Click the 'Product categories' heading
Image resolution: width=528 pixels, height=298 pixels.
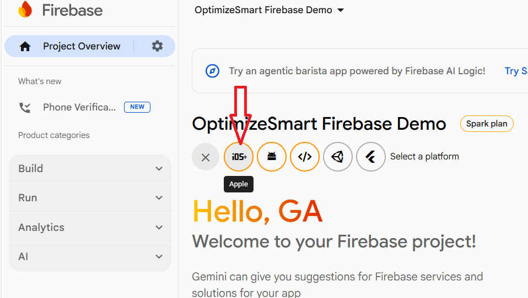54,135
